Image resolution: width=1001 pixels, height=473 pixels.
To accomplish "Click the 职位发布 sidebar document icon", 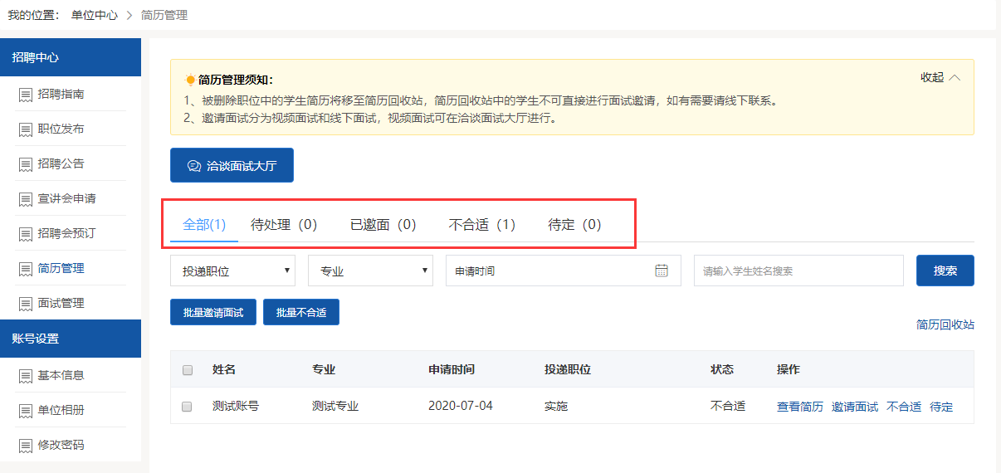I will [26, 129].
